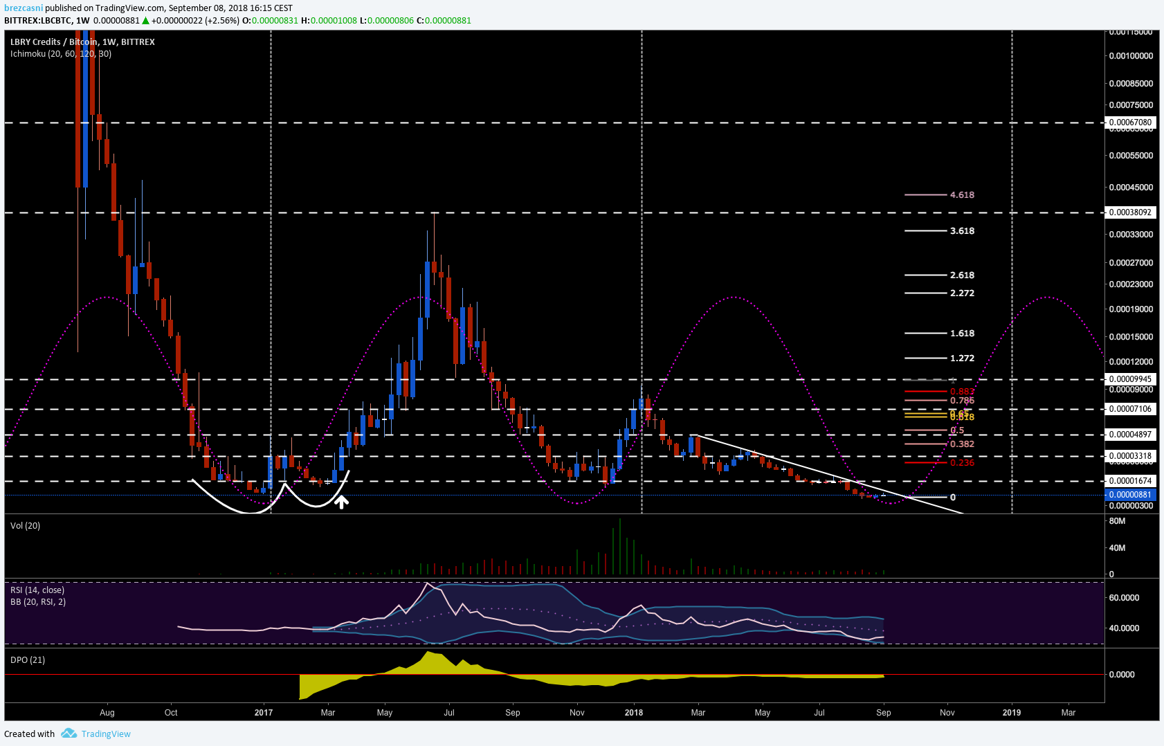Click the 0.00012000 price scale label
Screen dimensions: 1164x746
click(x=1131, y=362)
